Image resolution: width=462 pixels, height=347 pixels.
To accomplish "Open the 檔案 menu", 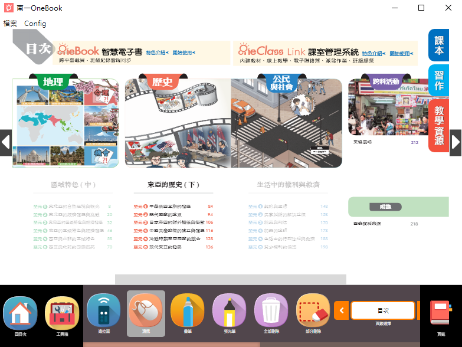I will [x=10, y=24].
